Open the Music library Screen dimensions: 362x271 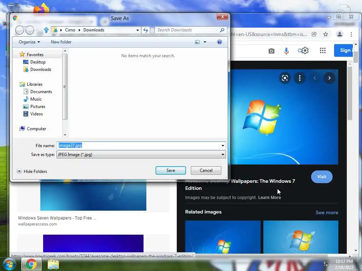(x=36, y=99)
